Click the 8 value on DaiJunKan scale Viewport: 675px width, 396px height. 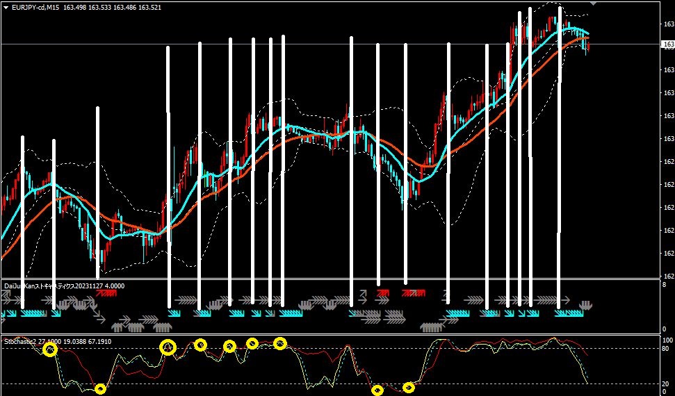[665, 285]
